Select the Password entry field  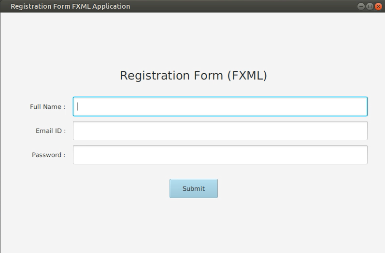click(x=220, y=155)
